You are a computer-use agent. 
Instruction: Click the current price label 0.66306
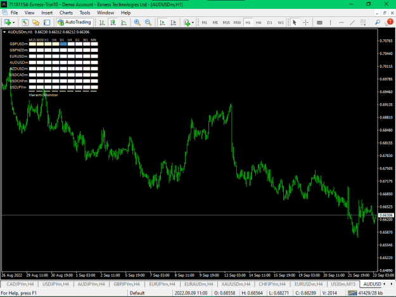386,215
